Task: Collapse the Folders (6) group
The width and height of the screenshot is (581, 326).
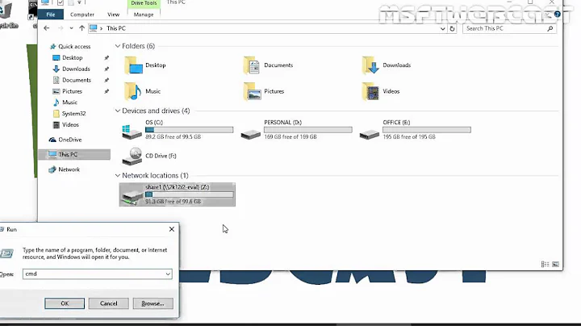Action: (x=118, y=46)
